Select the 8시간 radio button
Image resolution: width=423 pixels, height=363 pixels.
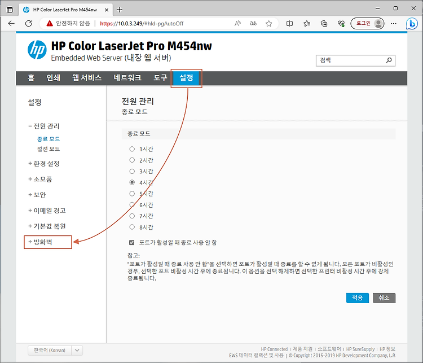click(x=132, y=227)
